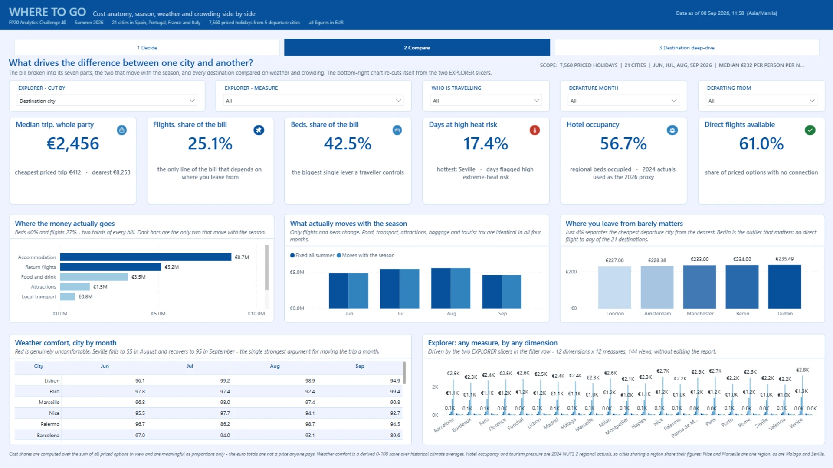Click the Amsterdam departure city bar
The height and width of the screenshot is (468, 833).
(657, 287)
